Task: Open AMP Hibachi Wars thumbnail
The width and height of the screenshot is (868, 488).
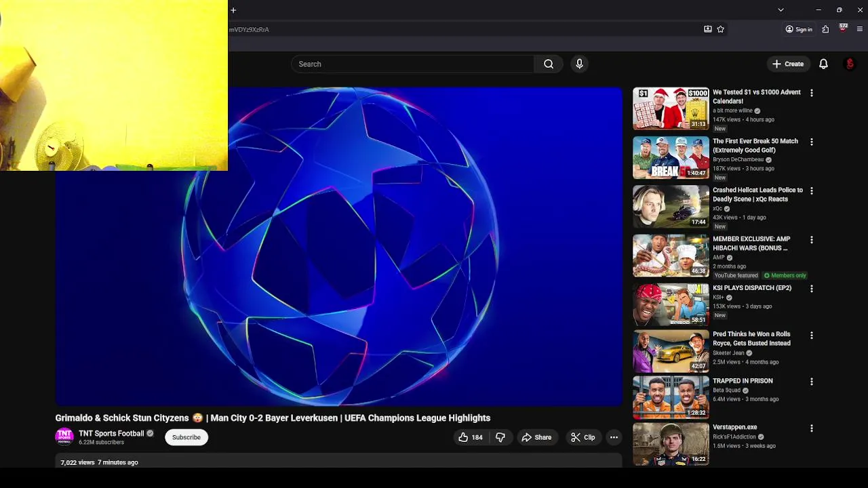Action: pos(671,255)
